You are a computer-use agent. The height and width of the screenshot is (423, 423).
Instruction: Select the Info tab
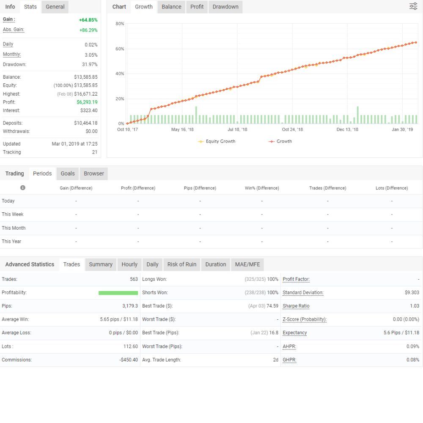(10, 7)
